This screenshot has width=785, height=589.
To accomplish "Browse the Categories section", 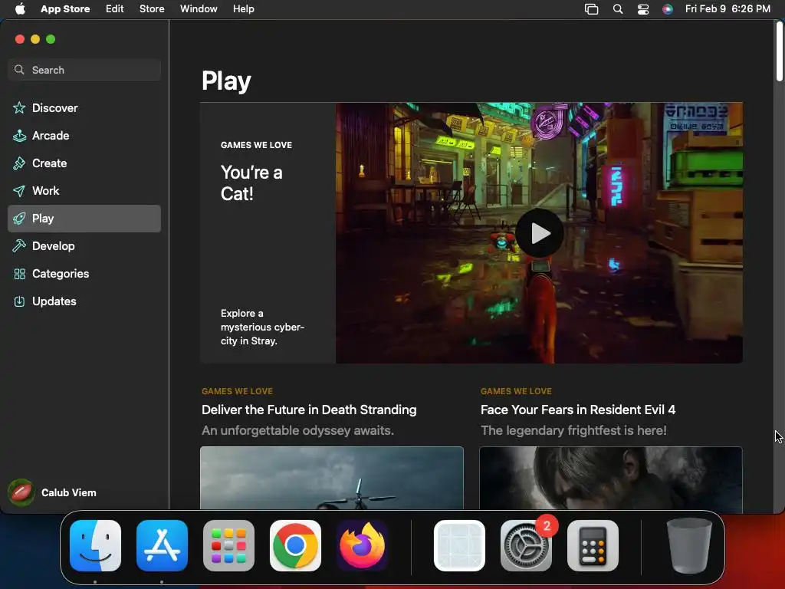I will (84, 274).
